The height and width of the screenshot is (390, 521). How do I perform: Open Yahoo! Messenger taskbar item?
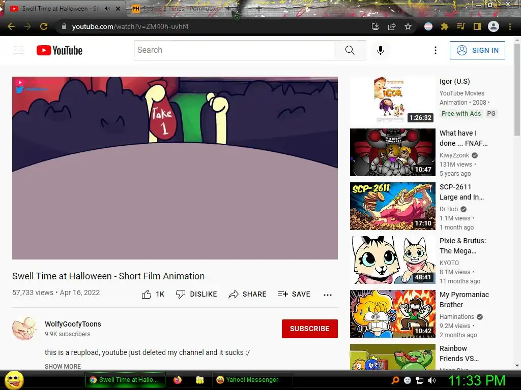pos(252,380)
